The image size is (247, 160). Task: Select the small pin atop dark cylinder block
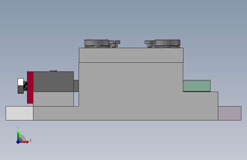point(53,71)
